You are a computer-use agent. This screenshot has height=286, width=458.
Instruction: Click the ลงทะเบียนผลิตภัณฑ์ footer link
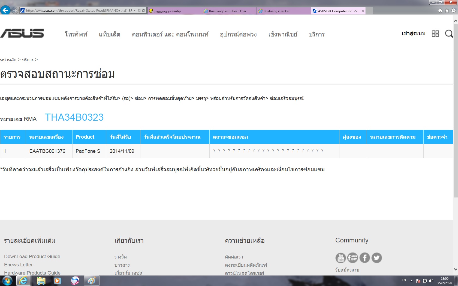tap(246, 265)
